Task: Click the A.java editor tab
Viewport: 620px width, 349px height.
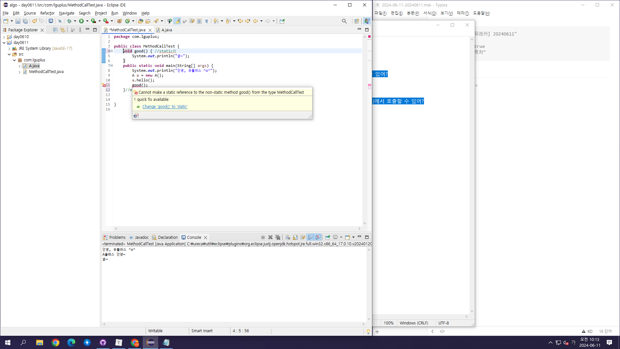Action: 167,30
